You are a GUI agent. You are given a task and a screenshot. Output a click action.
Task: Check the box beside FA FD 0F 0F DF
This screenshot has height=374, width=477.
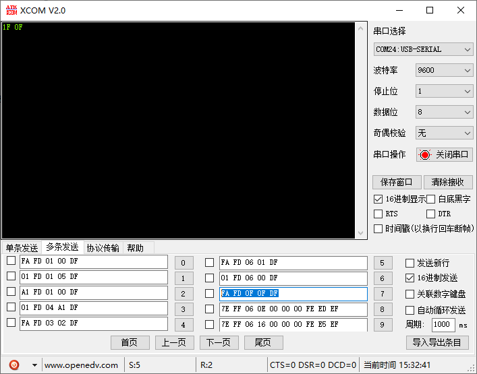[209, 294]
